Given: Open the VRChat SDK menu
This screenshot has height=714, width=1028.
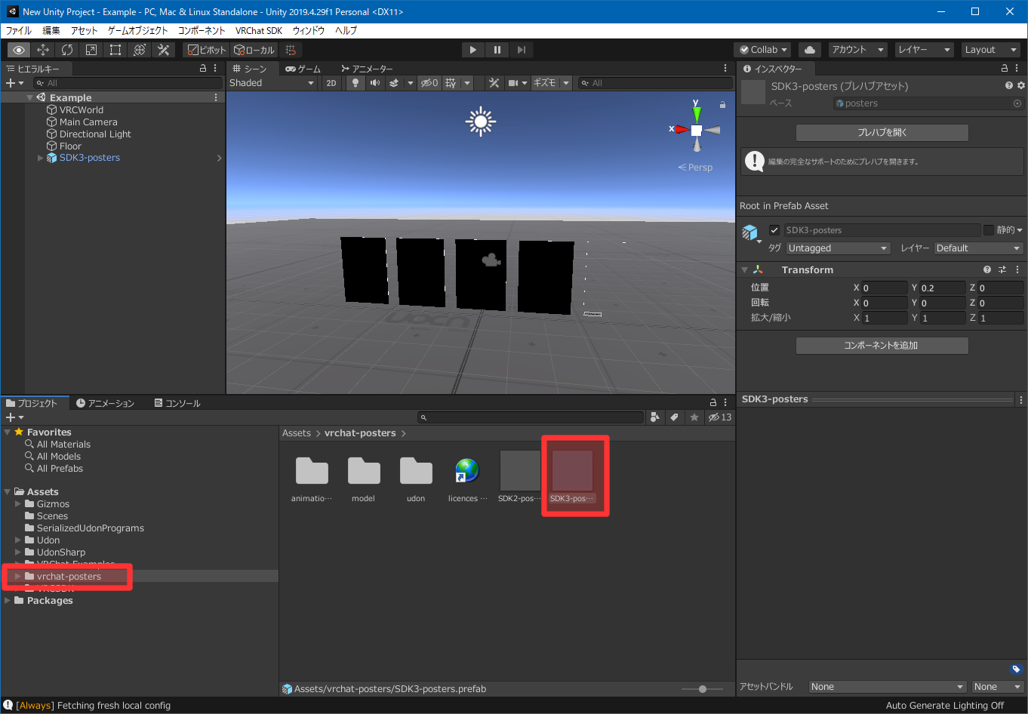Looking at the screenshot, I should [258, 30].
